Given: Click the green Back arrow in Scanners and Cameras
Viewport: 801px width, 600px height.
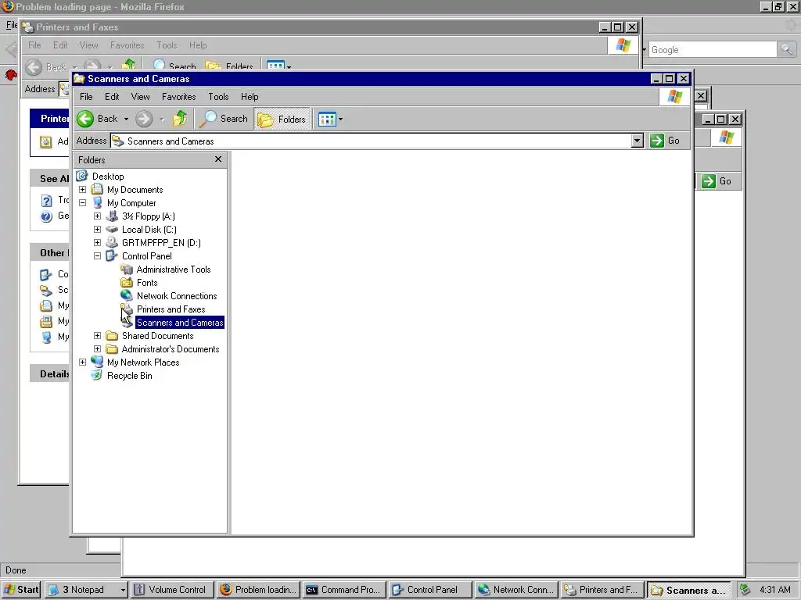Looking at the screenshot, I should (85, 119).
